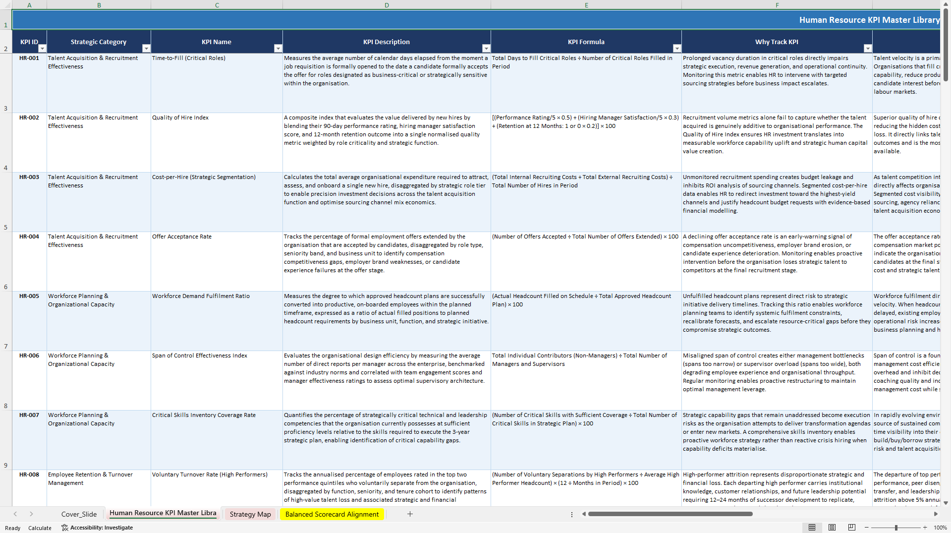Select Workforce Planning cell in HR-005 row

click(x=99, y=321)
